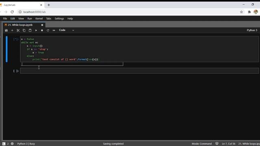Screen dimensions: 260x146
Task: Open the Run menu
Action: 30,19
